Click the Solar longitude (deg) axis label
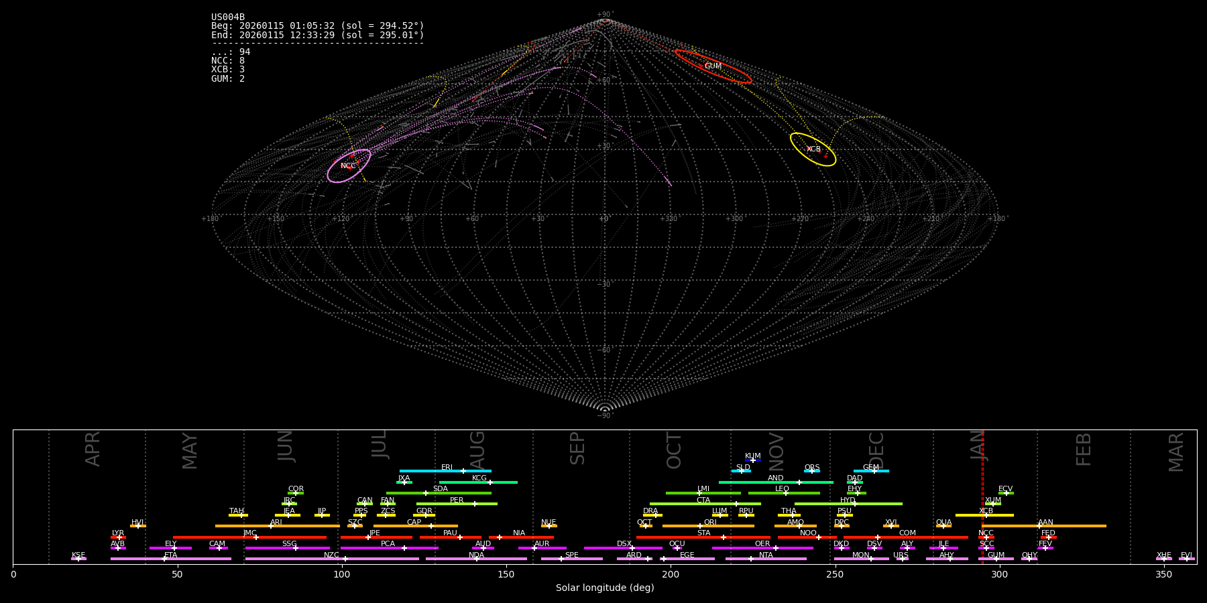This screenshot has height=603, width=1207. (605, 588)
